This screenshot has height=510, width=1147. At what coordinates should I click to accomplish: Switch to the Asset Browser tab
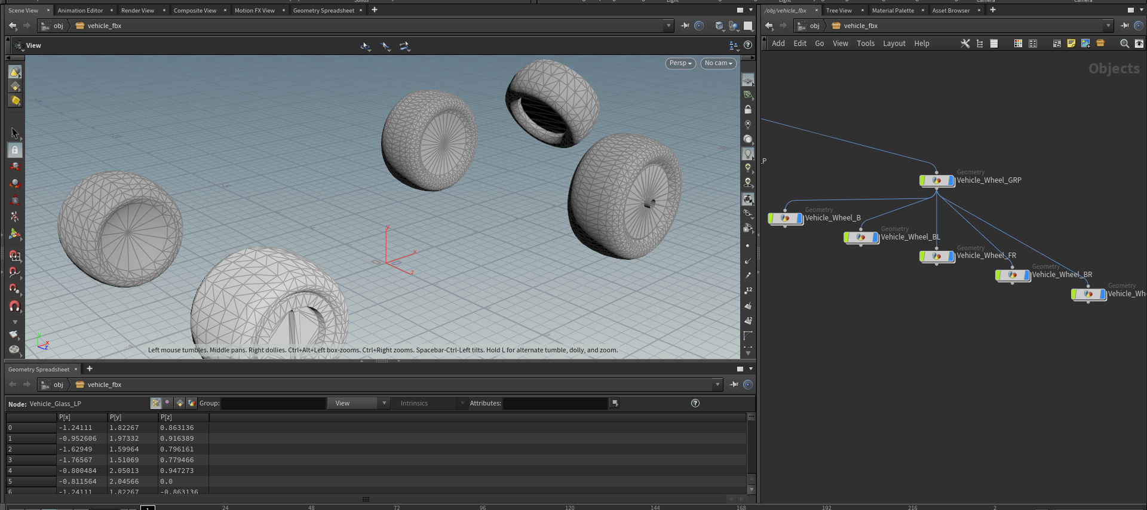tap(950, 10)
